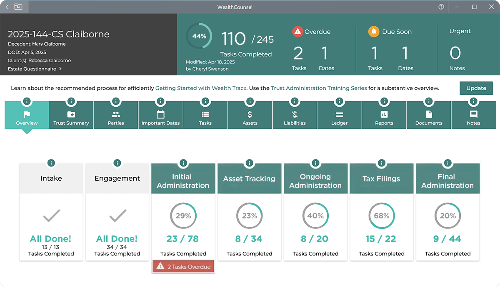Click the Liabilities scale icon

click(295, 112)
